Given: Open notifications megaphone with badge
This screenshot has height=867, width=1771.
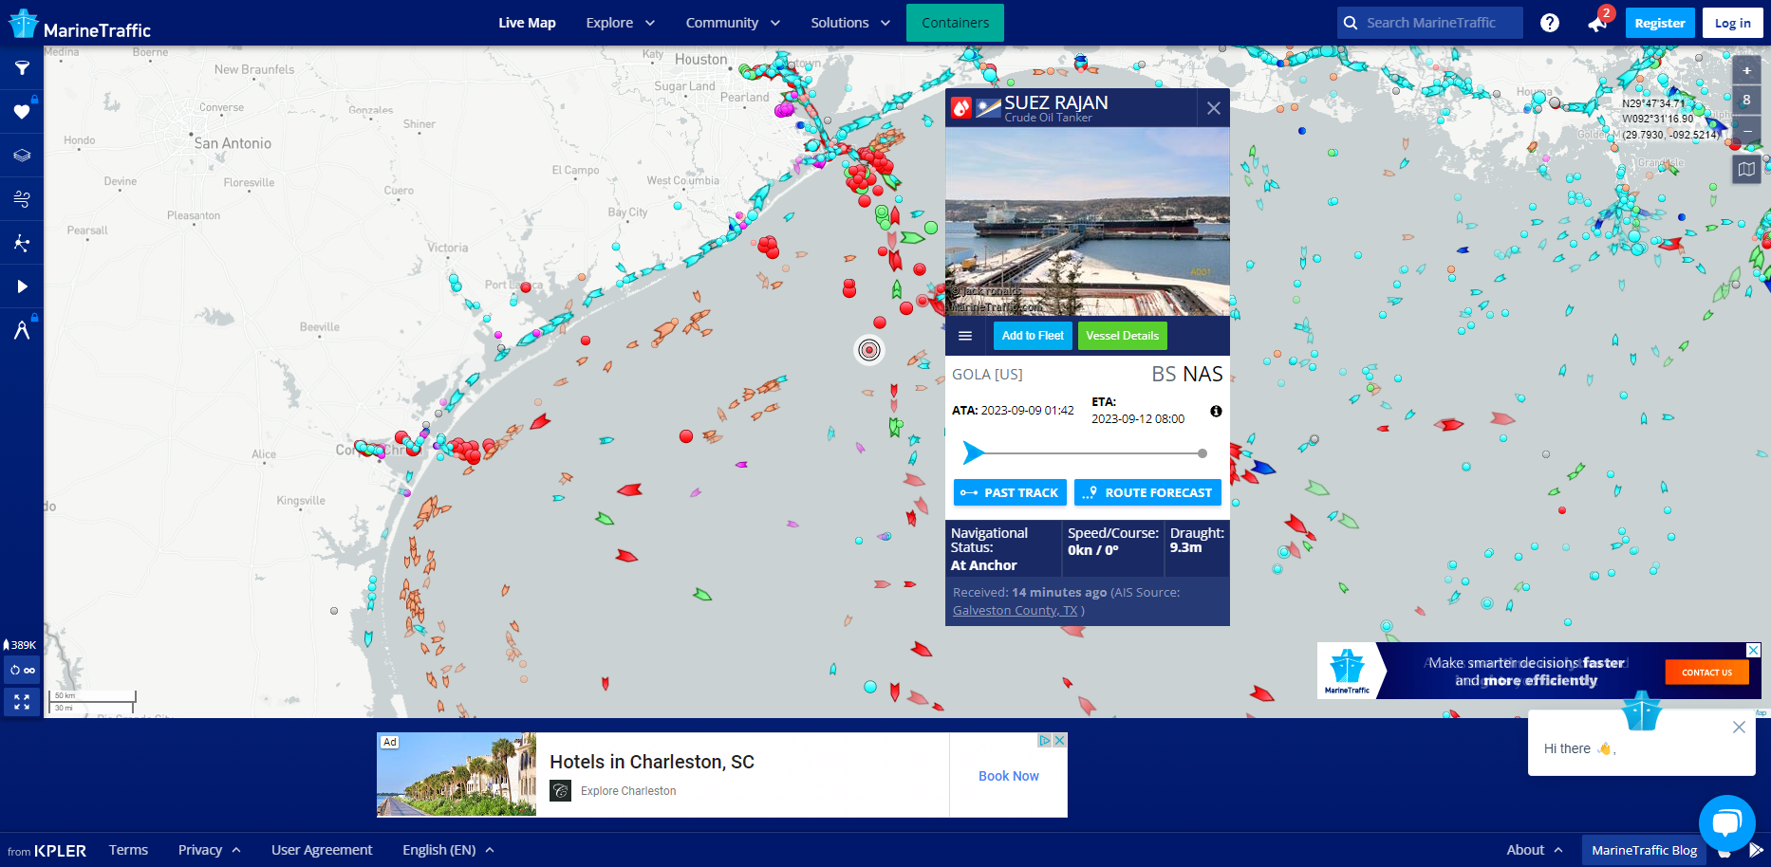Looking at the screenshot, I should (1598, 22).
